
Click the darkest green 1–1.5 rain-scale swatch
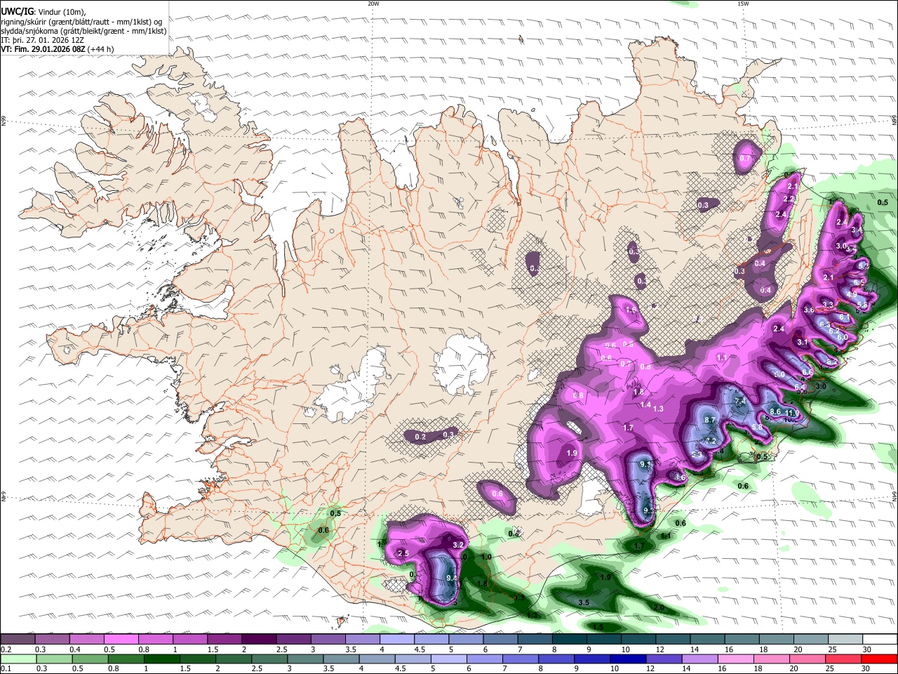[162, 659]
